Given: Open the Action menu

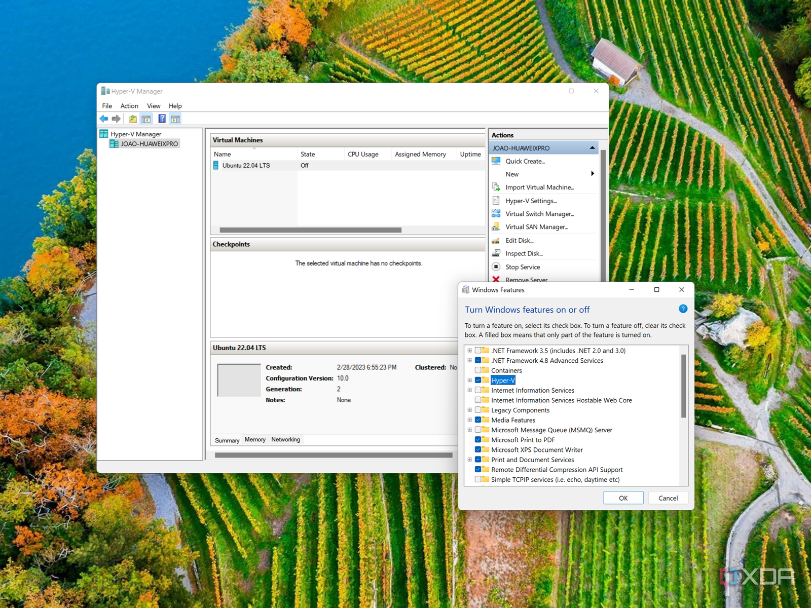Looking at the screenshot, I should (x=129, y=106).
